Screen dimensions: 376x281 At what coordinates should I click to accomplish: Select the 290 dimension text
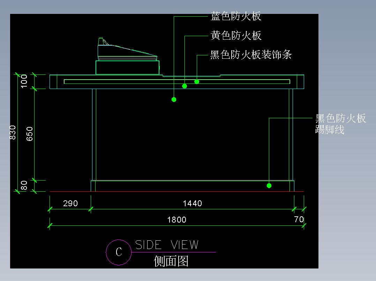70,203
